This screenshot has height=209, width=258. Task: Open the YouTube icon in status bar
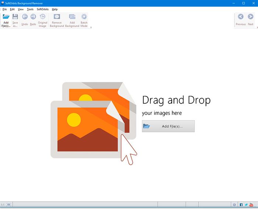click(x=252, y=205)
